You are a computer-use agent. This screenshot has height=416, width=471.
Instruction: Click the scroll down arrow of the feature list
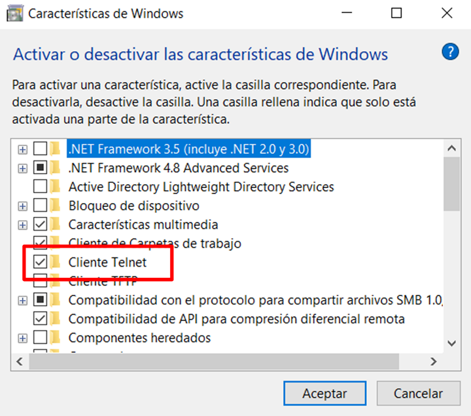pyautogui.click(x=452, y=343)
